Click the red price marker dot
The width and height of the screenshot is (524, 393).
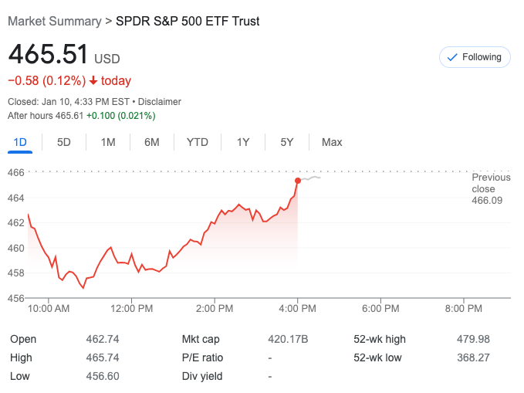298,181
